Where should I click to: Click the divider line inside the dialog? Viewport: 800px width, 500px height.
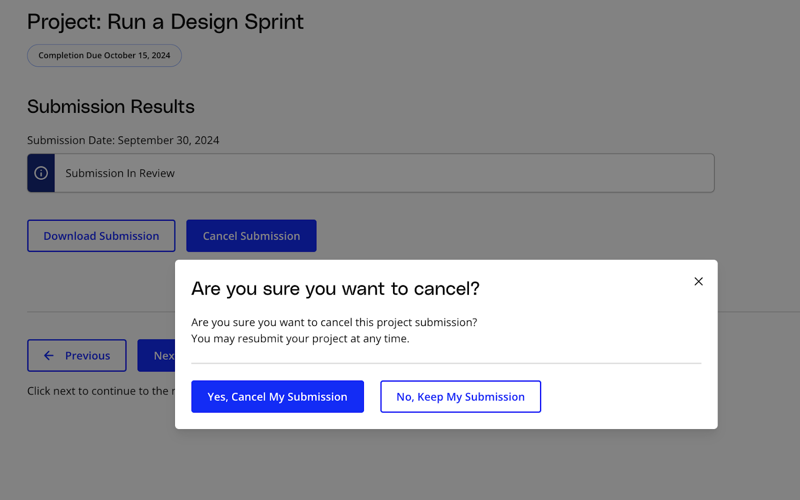coord(446,363)
